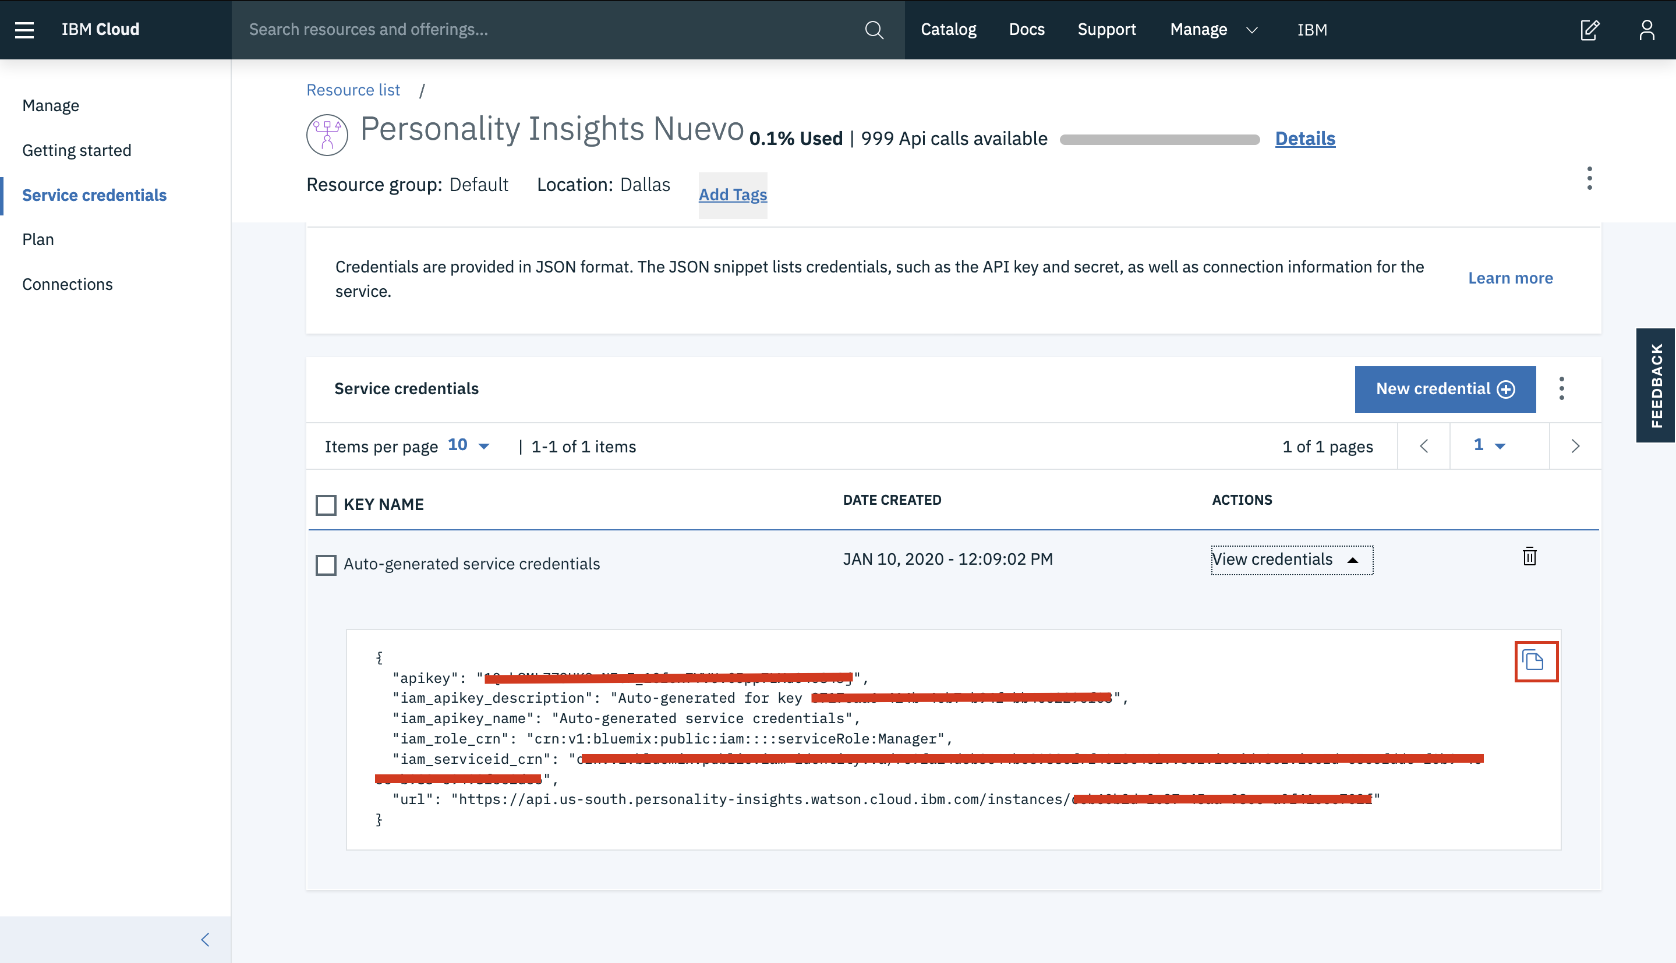Expand the Manage dropdown in header

click(x=1213, y=30)
